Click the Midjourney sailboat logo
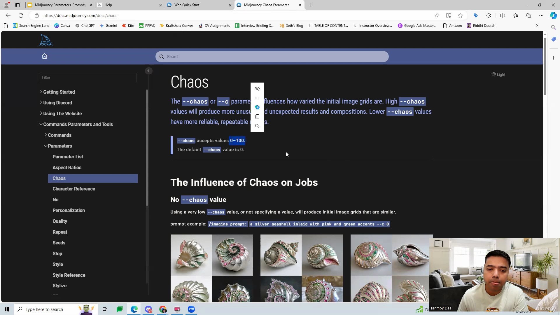 click(x=45, y=40)
